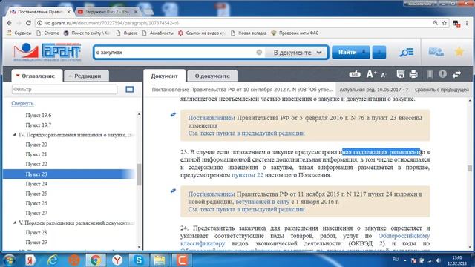Open the О документе tab
The width and height of the screenshot is (475, 267).
point(212,76)
